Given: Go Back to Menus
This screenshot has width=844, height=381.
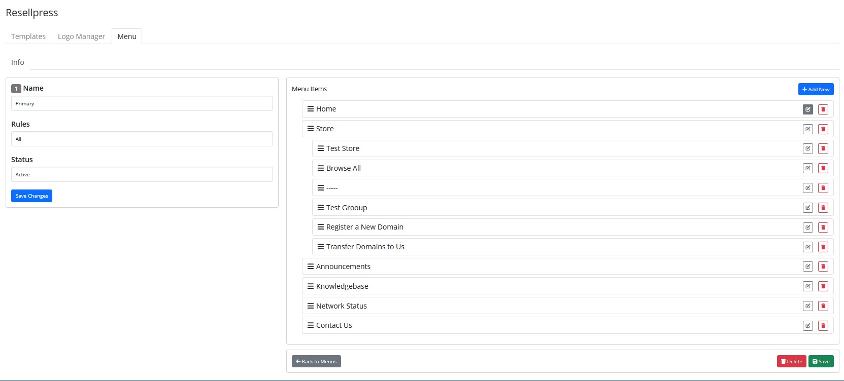Looking at the screenshot, I should (x=316, y=361).
